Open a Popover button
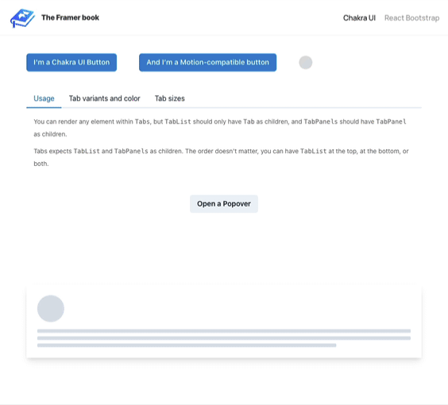Image resolution: width=448 pixels, height=405 pixels. pos(224,204)
